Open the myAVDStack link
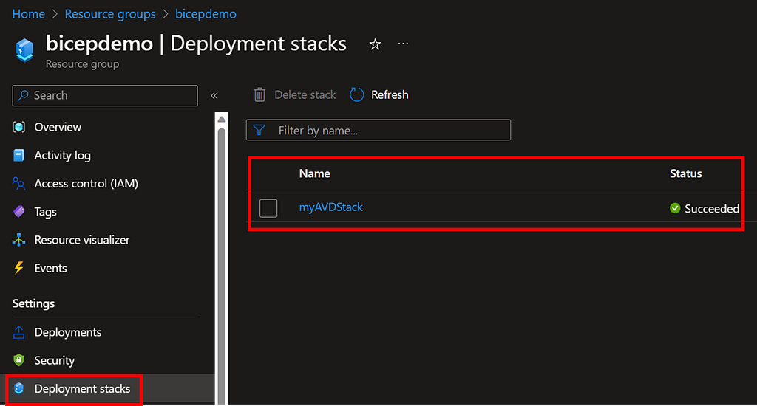The image size is (757, 406). [x=330, y=207]
